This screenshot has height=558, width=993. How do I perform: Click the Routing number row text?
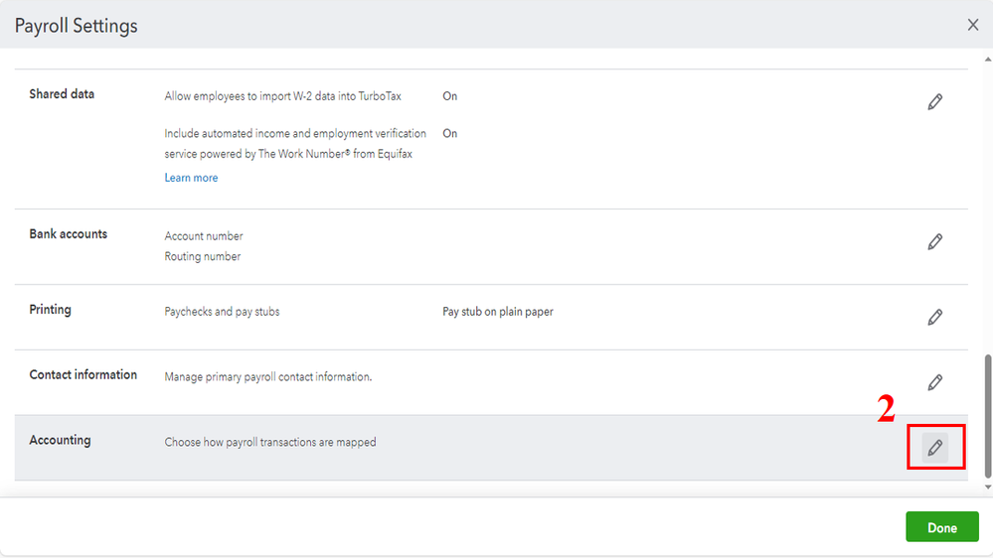(x=203, y=256)
